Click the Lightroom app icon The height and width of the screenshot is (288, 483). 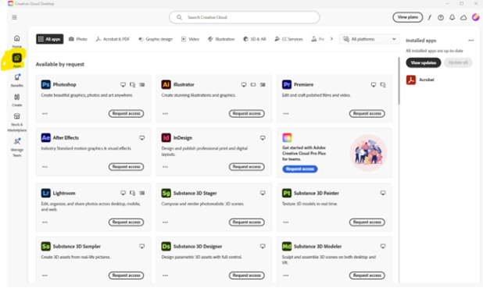[x=45, y=193]
